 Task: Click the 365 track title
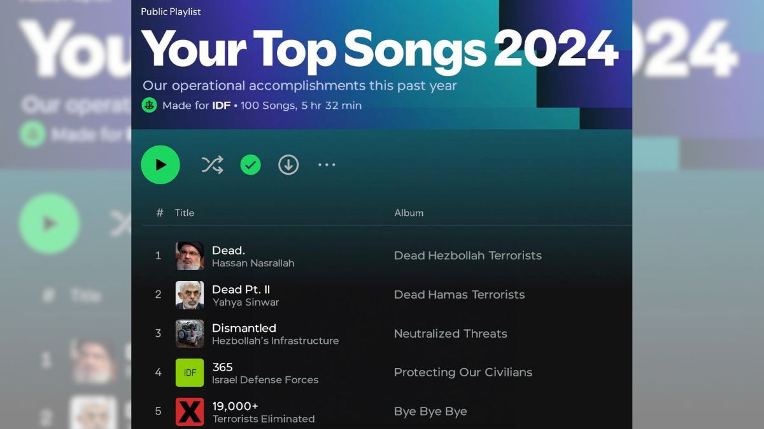222,367
